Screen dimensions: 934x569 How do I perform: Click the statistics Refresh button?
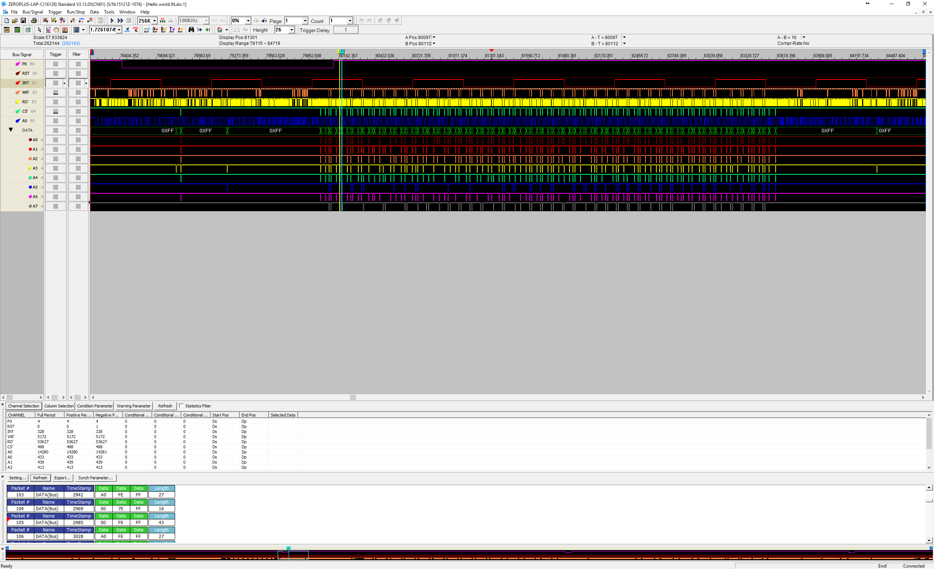pos(165,406)
